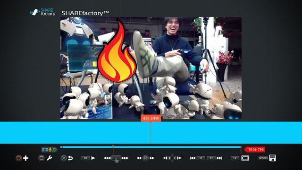
Task: Click the touchpad swipe icon
Action: (116, 159)
